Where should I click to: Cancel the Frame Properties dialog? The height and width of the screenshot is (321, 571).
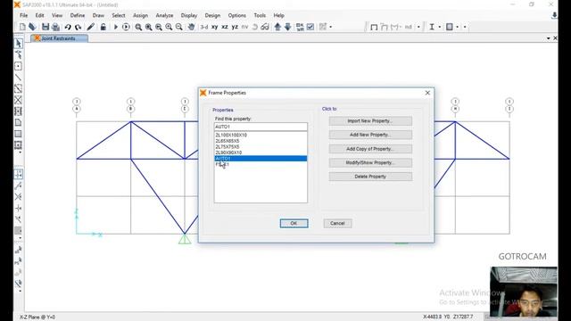[337, 223]
